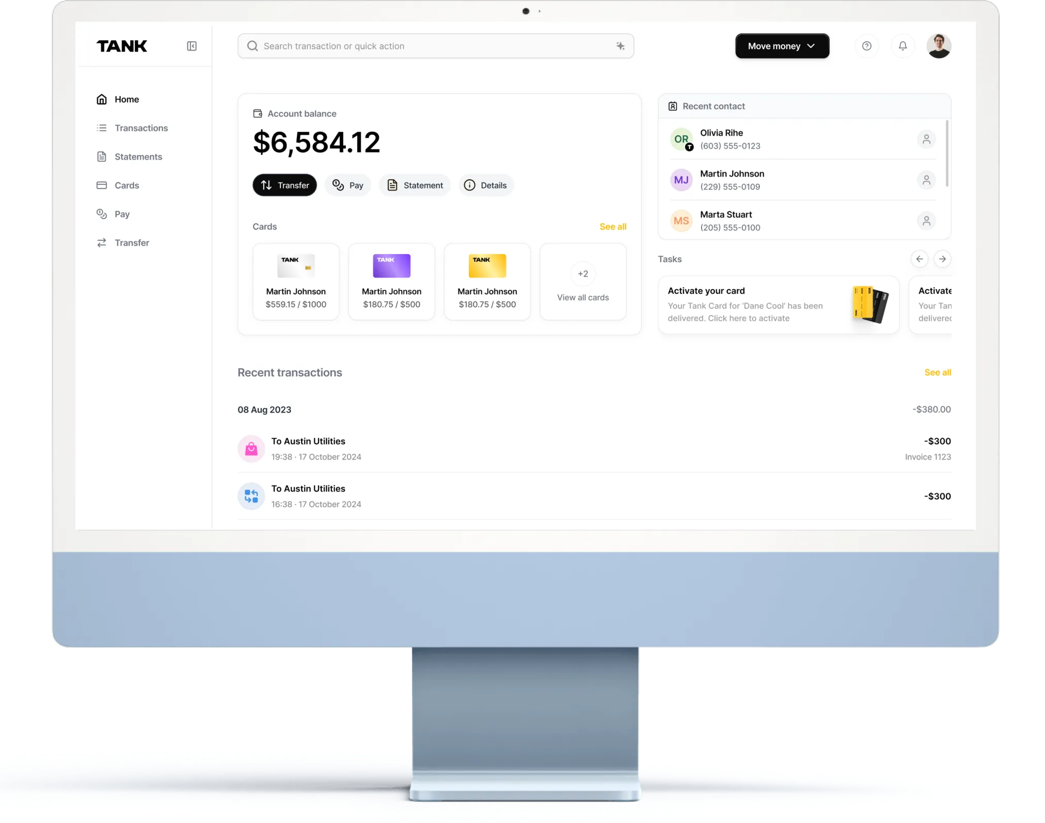This screenshot has height=823, width=1045.
Task: Open contact options for Olivia Rihe
Action: [x=926, y=139]
